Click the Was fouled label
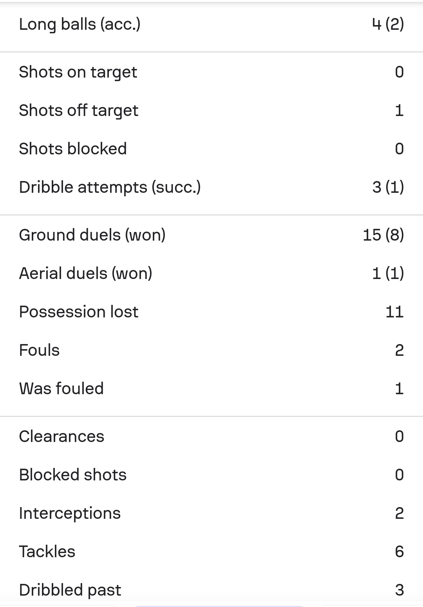Image resolution: width=423 pixels, height=607 pixels. click(x=61, y=389)
